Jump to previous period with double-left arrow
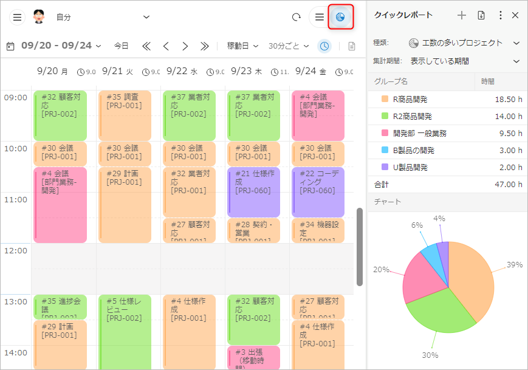The height and width of the screenshot is (370, 528). click(x=146, y=46)
